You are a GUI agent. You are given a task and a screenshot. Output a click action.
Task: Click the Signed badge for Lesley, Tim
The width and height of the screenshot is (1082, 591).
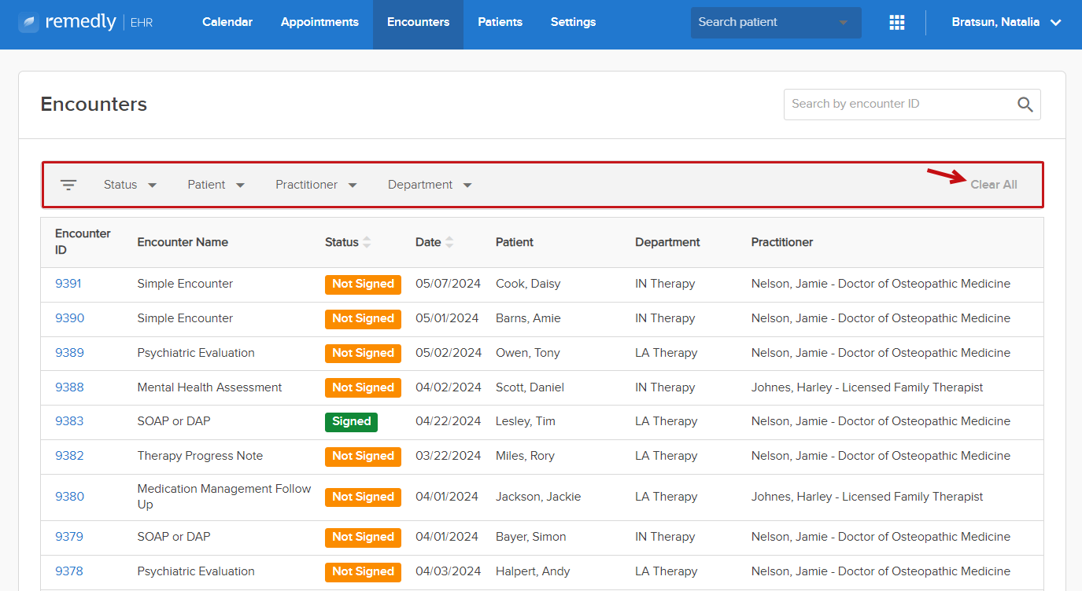pos(351,422)
